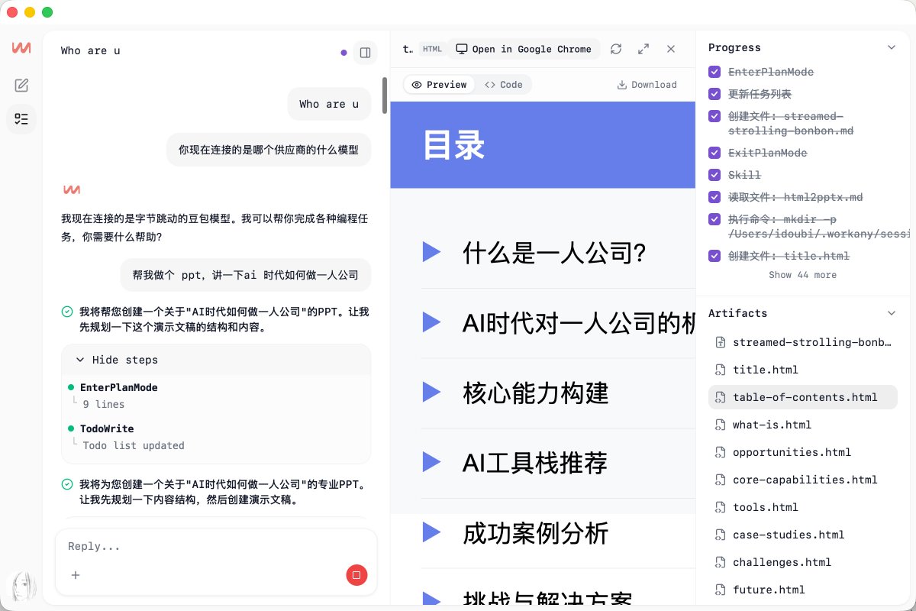916x611 pixels.
Task: Download the artifact using the Download icon
Action: click(x=647, y=85)
